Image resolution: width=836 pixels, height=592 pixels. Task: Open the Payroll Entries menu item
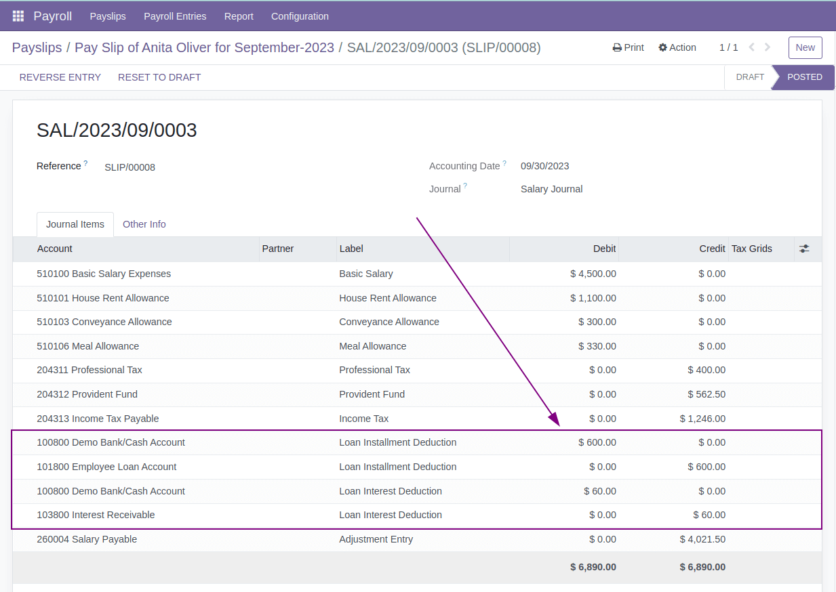point(175,16)
